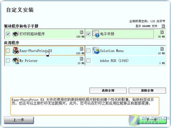Open readme icon for 电子手册

[x=162, y=32]
